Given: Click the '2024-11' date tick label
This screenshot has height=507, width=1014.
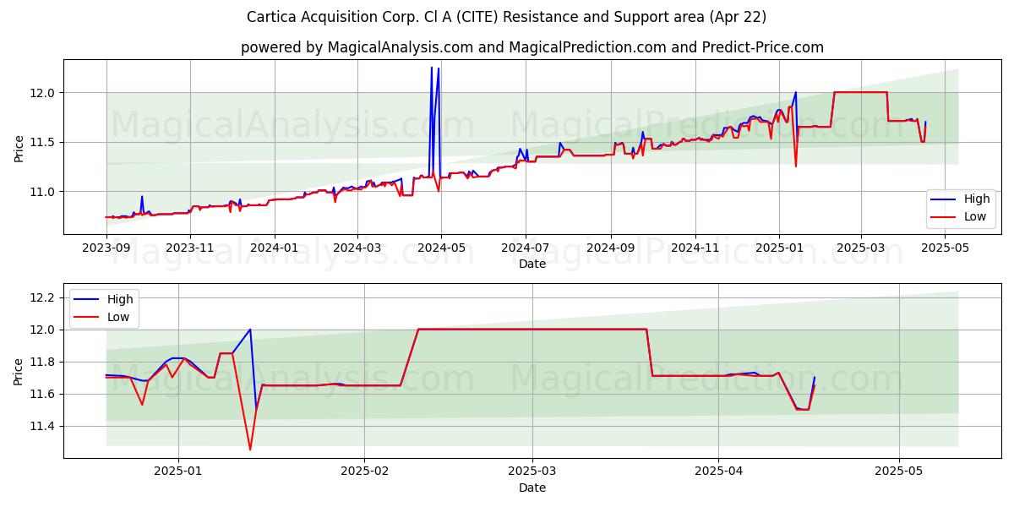Looking at the screenshot, I should pos(695,248).
